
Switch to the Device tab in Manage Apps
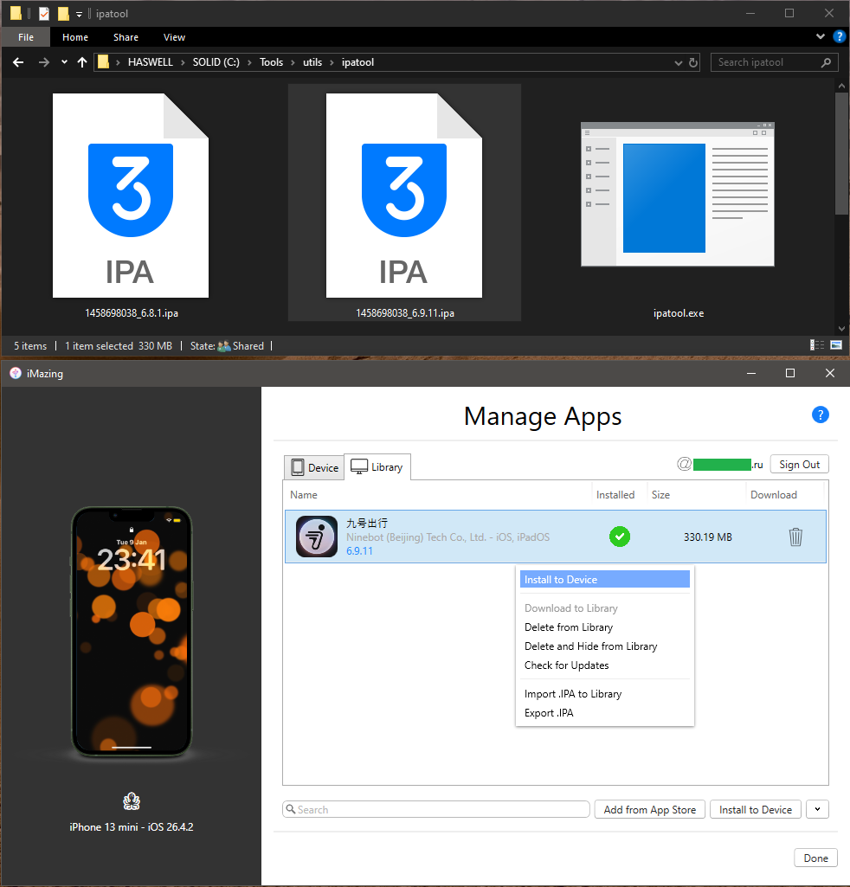[x=314, y=467]
